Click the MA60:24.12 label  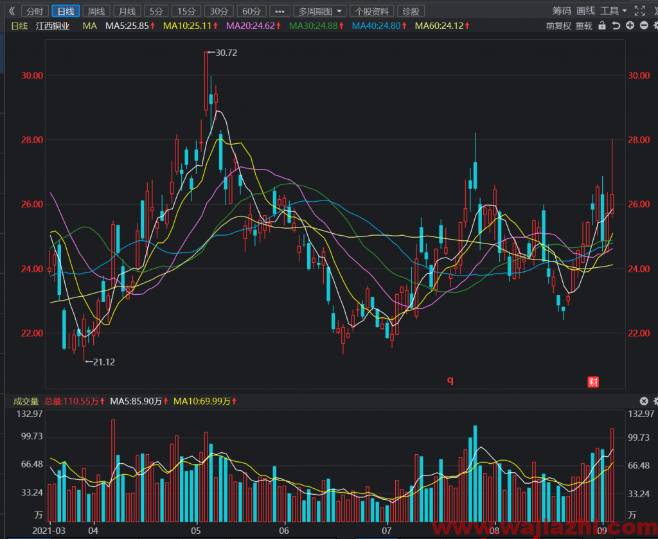click(x=442, y=26)
